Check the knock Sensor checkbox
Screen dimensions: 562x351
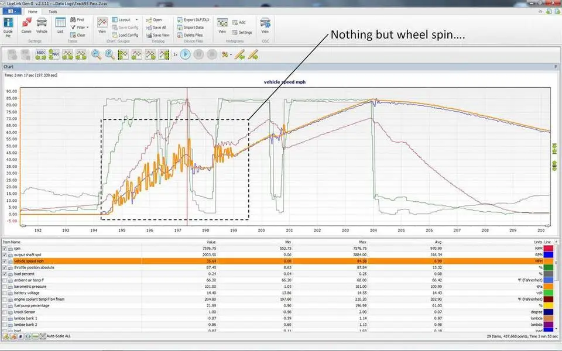click(x=5, y=312)
